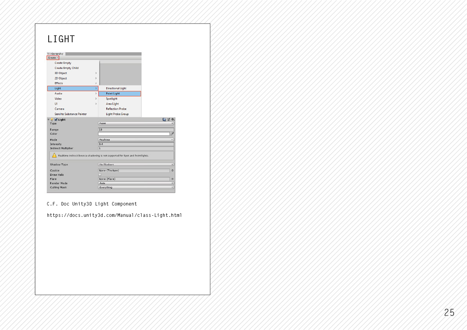Open the Create dropdown in Hierarchy
This screenshot has width=467, height=330.
(53, 58)
